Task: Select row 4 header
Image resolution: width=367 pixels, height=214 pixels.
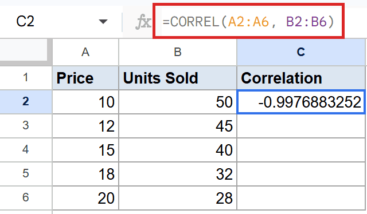Action: tap(26, 150)
